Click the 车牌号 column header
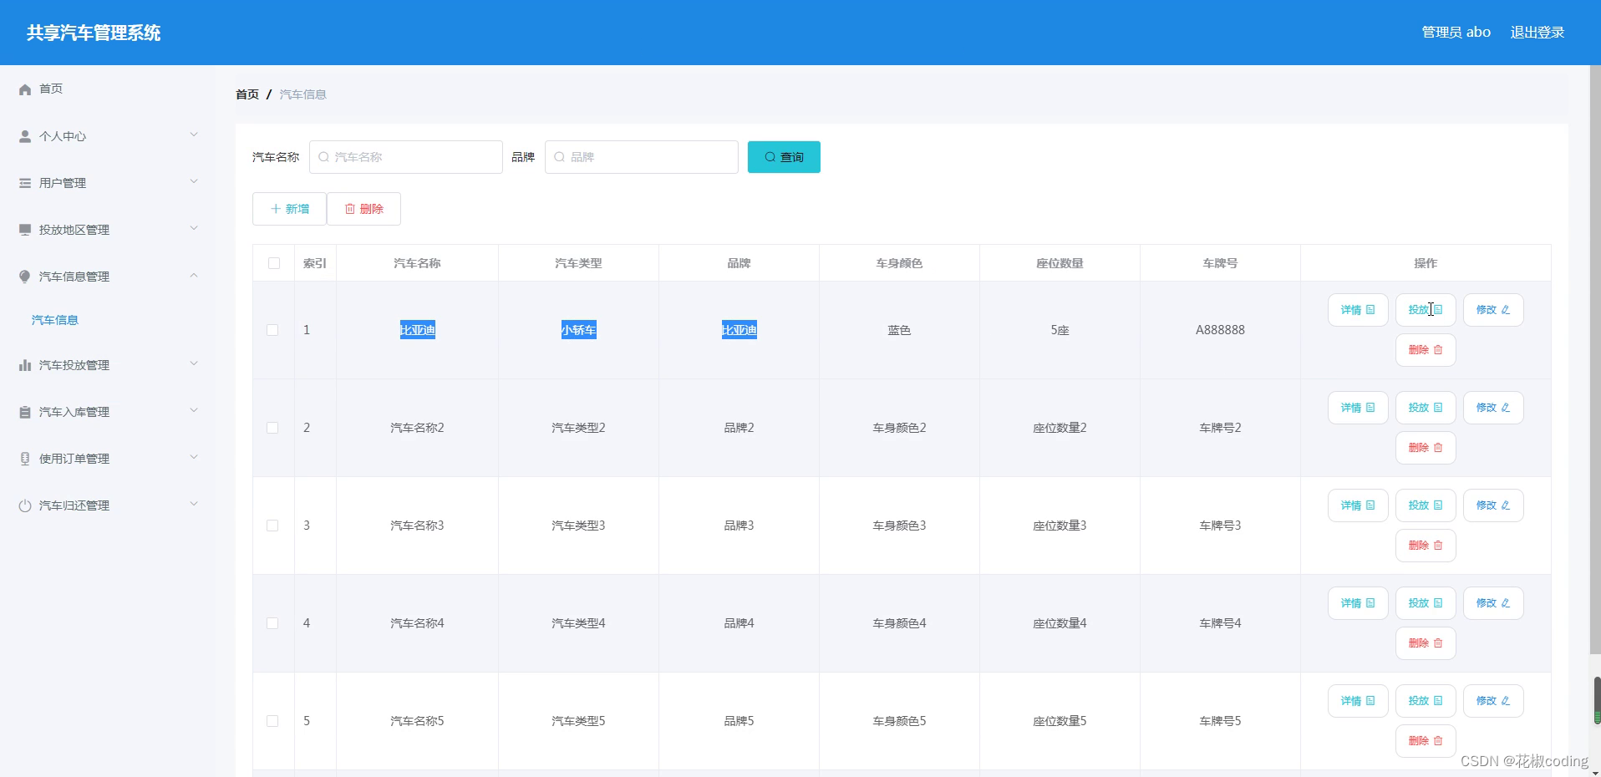Viewport: 1601px width, 777px height. [1220, 263]
